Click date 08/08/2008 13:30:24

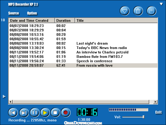(27, 48)
